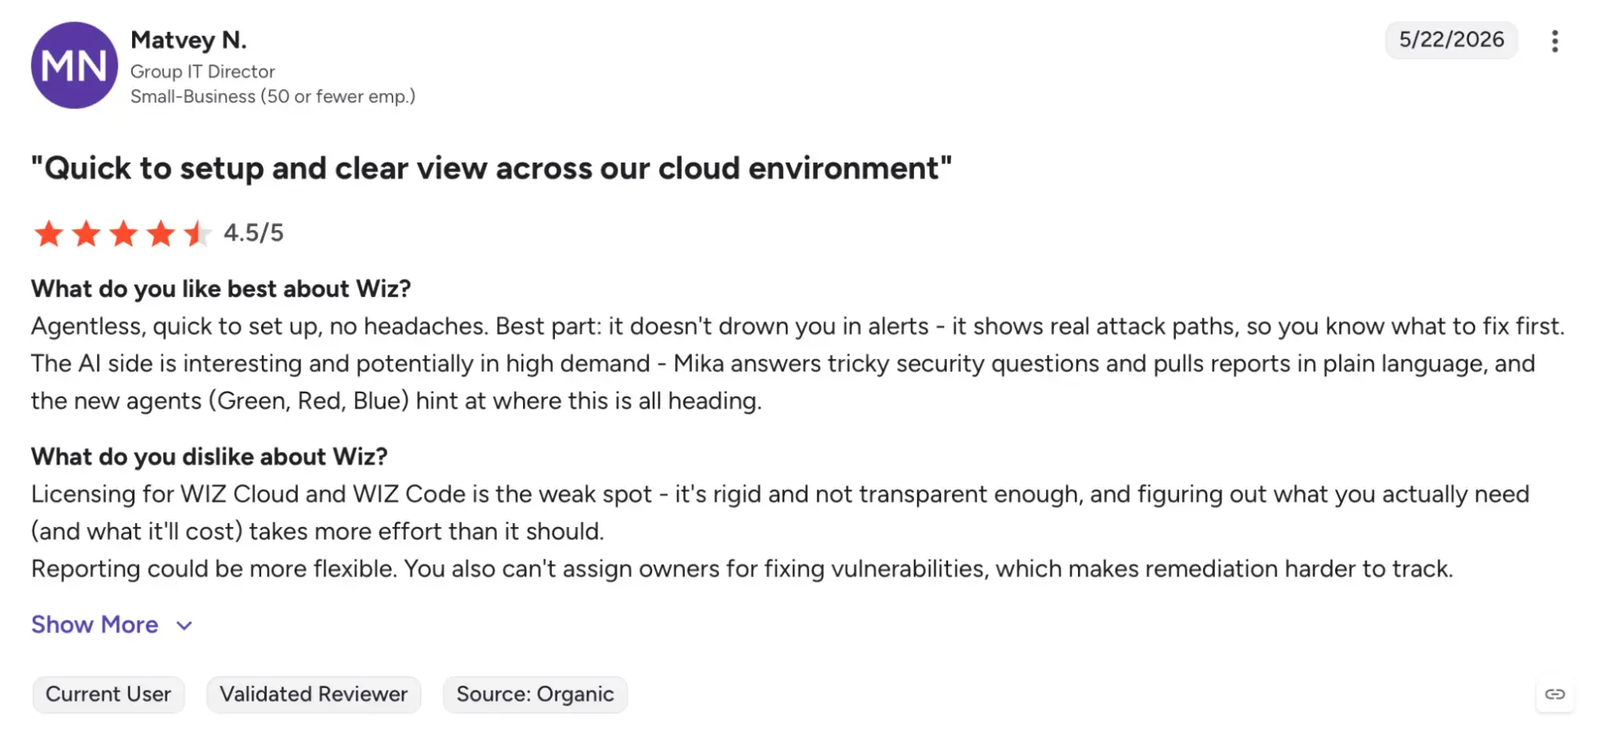
Task: Open reviewer name Matvey N.
Action: click(188, 40)
